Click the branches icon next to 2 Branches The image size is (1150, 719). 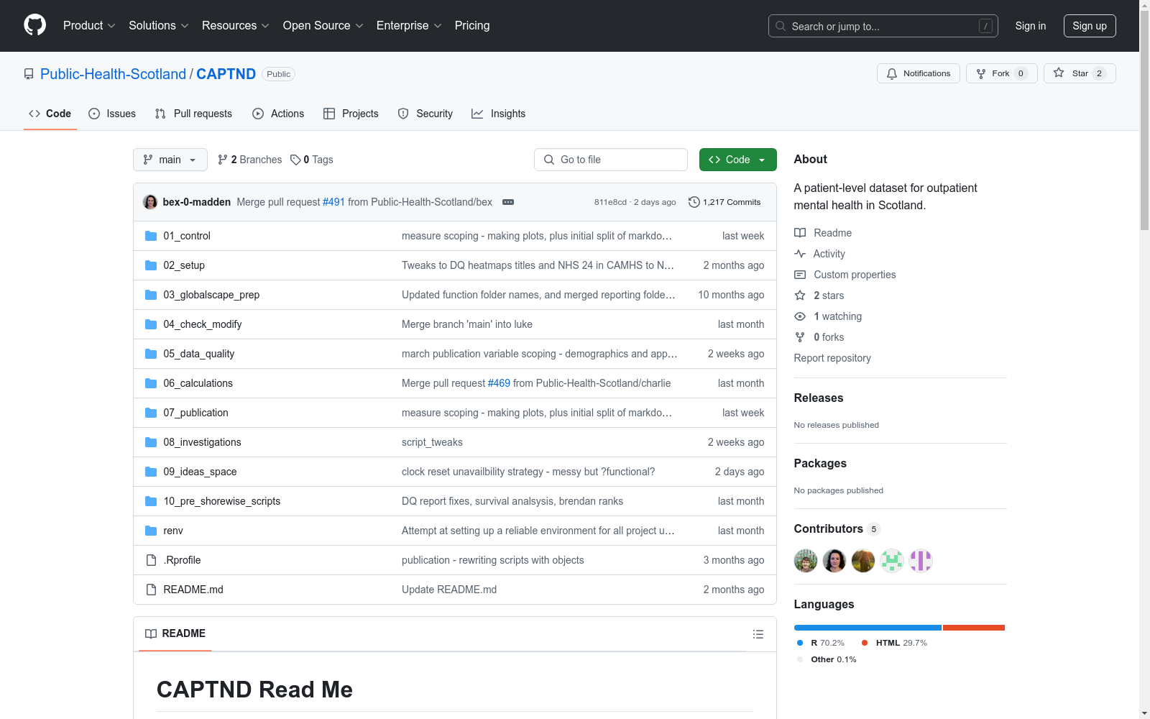[x=223, y=160]
